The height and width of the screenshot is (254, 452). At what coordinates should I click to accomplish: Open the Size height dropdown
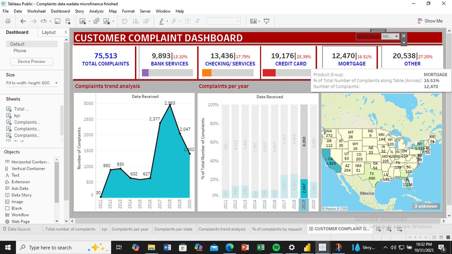pos(56,82)
